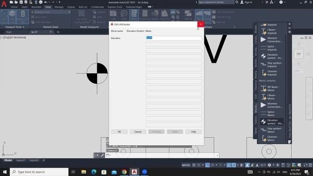The height and width of the screenshot is (176, 313).
Task: Open the named view combo box
Action: coord(51,12)
